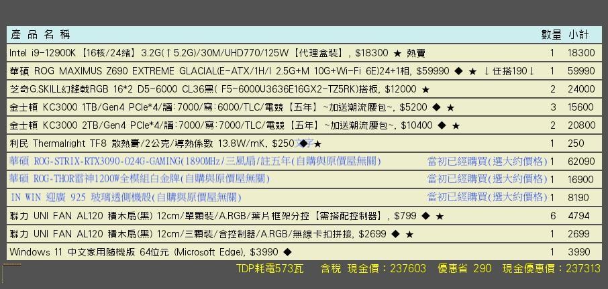The width and height of the screenshot is (608, 289).
Task: Click the 當初已經購買 note on the RTX3090 row
Action: point(487,162)
